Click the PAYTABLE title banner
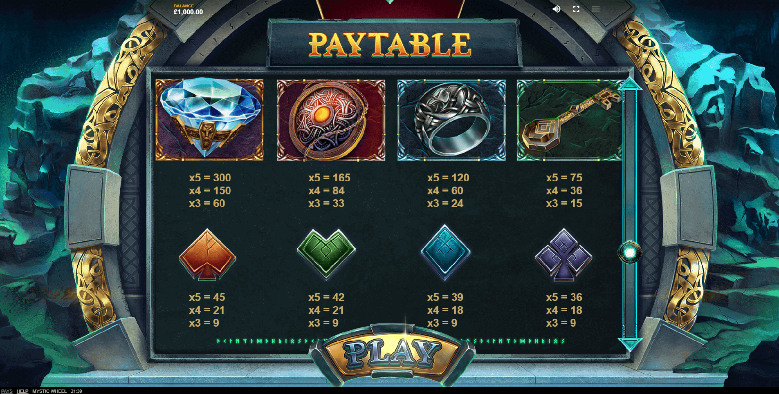Viewport: 779px width, 394px height. coord(390,44)
